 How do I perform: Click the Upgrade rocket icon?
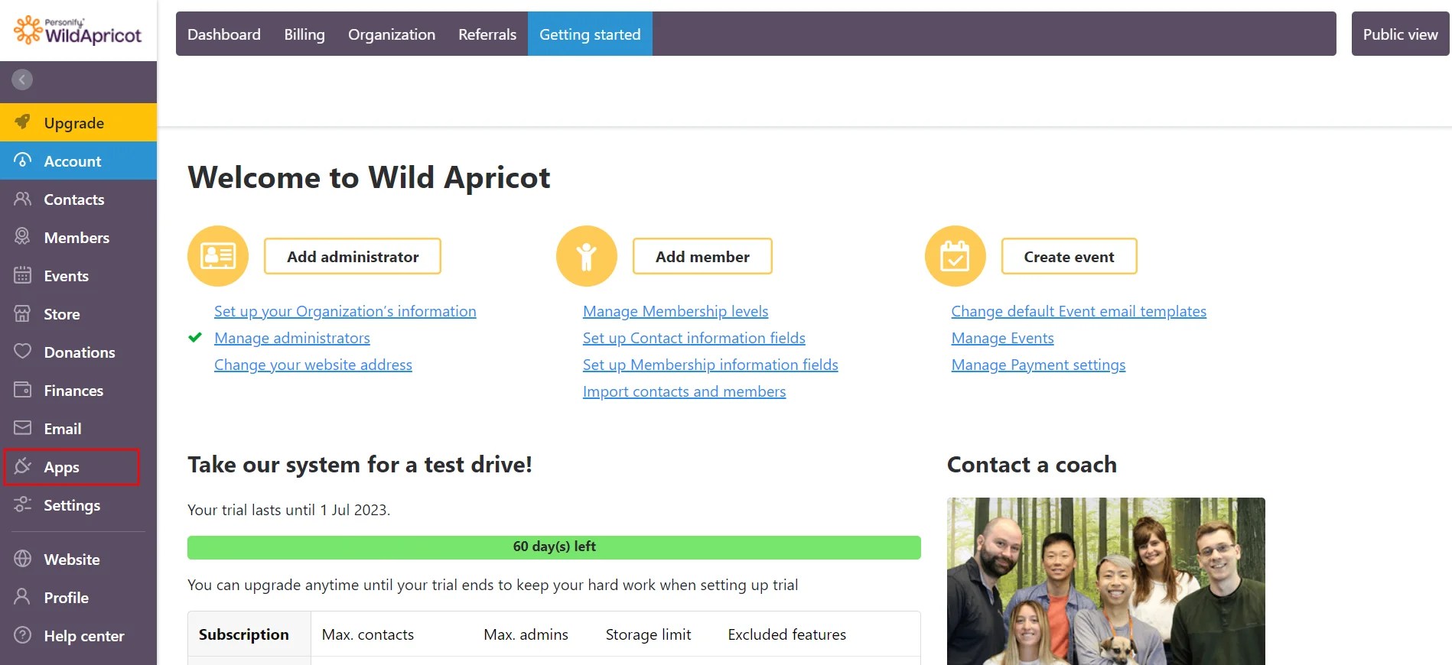click(23, 122)
